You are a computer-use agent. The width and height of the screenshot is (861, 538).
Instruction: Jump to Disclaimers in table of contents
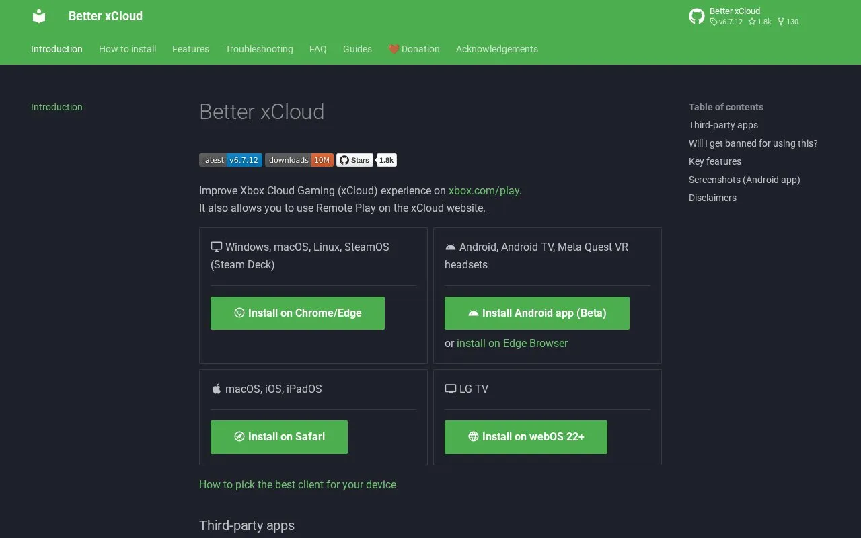712,198
